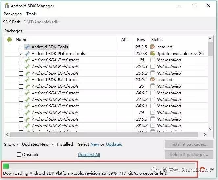Select row text Android SDK Platform-tools
Image resolution: width=218 pixels, height=180 pixels.
[58, 54]
